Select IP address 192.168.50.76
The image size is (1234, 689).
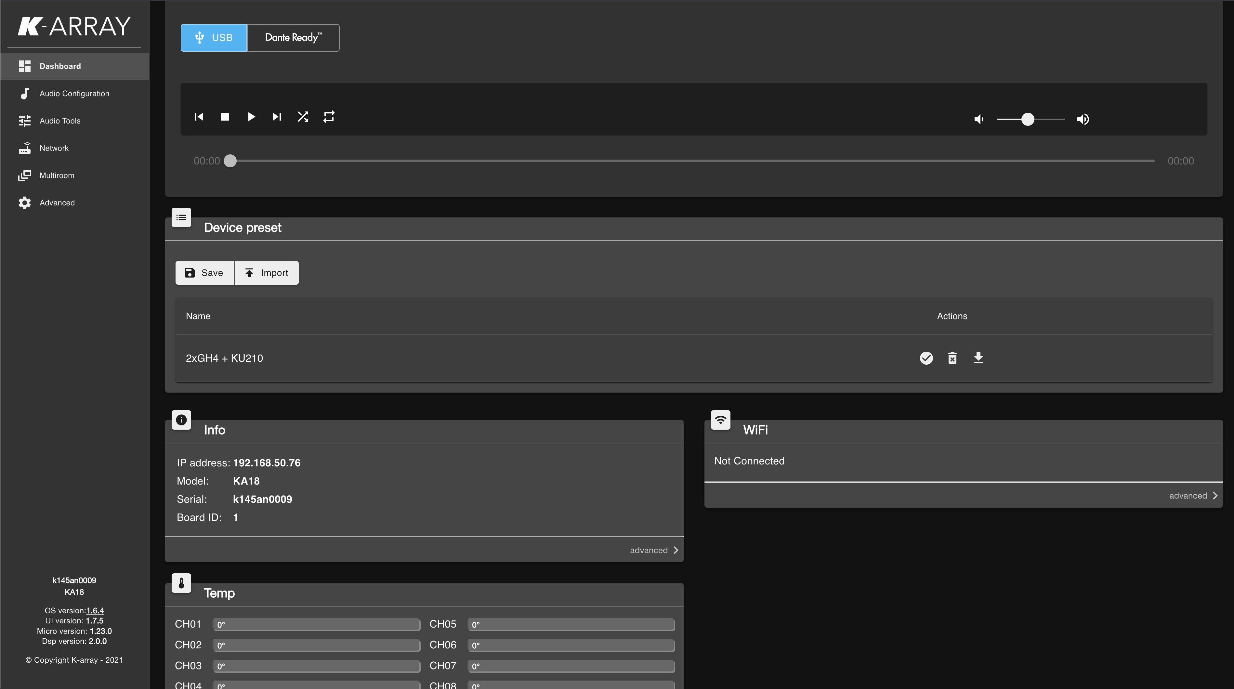point(267,463)
